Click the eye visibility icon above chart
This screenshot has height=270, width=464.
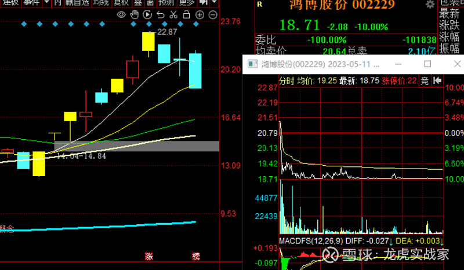(x=122, y=14)
